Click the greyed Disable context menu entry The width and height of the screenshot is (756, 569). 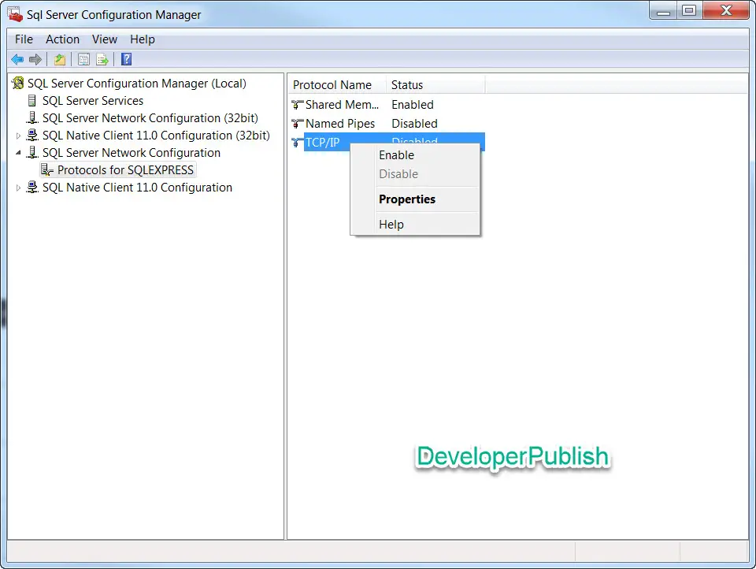(415, 173)
